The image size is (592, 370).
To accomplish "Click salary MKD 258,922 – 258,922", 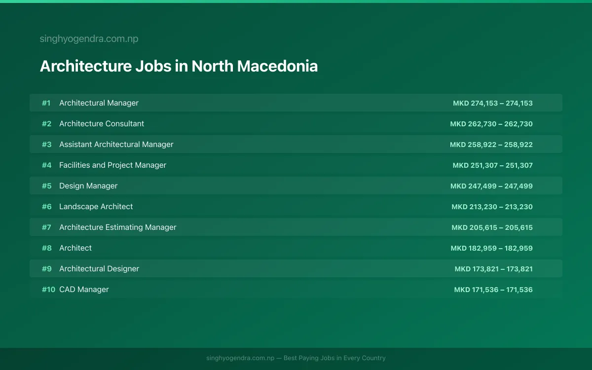I will click(x=491, y=145).
